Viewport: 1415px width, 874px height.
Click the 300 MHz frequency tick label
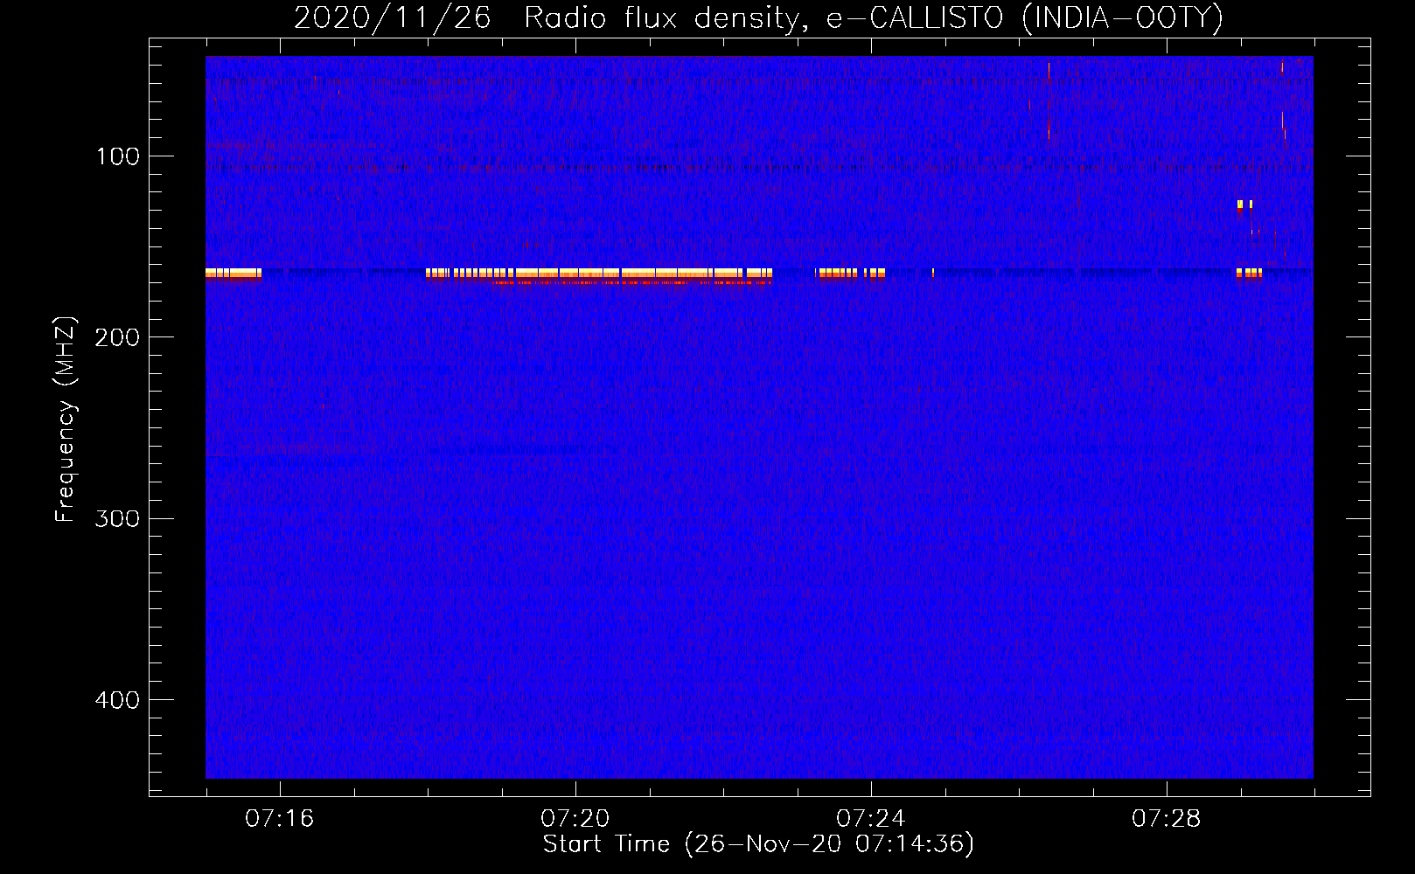(x=118, y=518)
